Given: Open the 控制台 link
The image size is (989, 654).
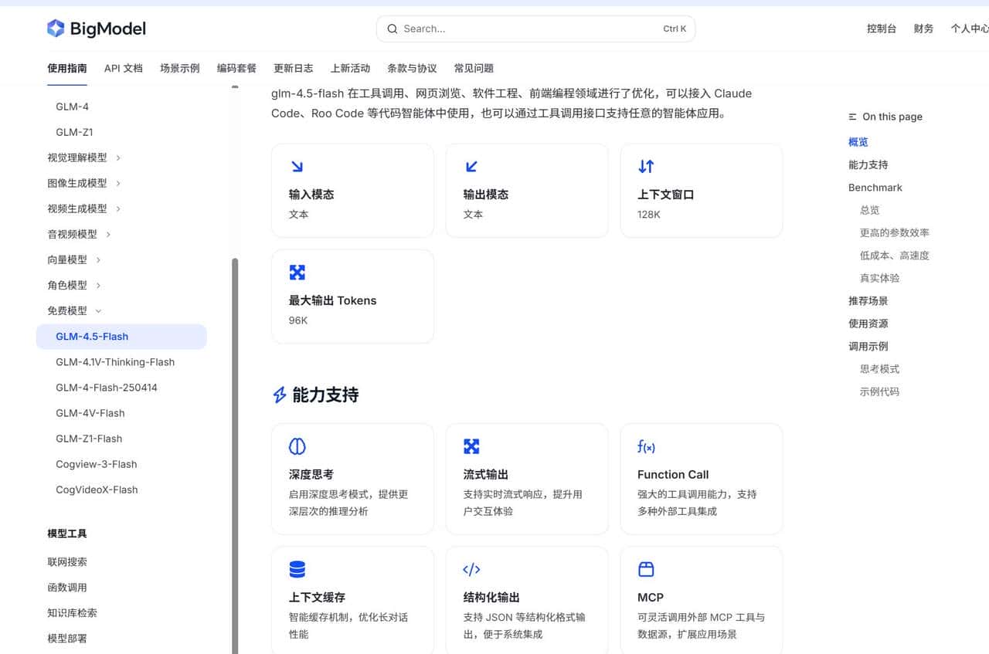Looking at the screenshot, I should [881, 28].
